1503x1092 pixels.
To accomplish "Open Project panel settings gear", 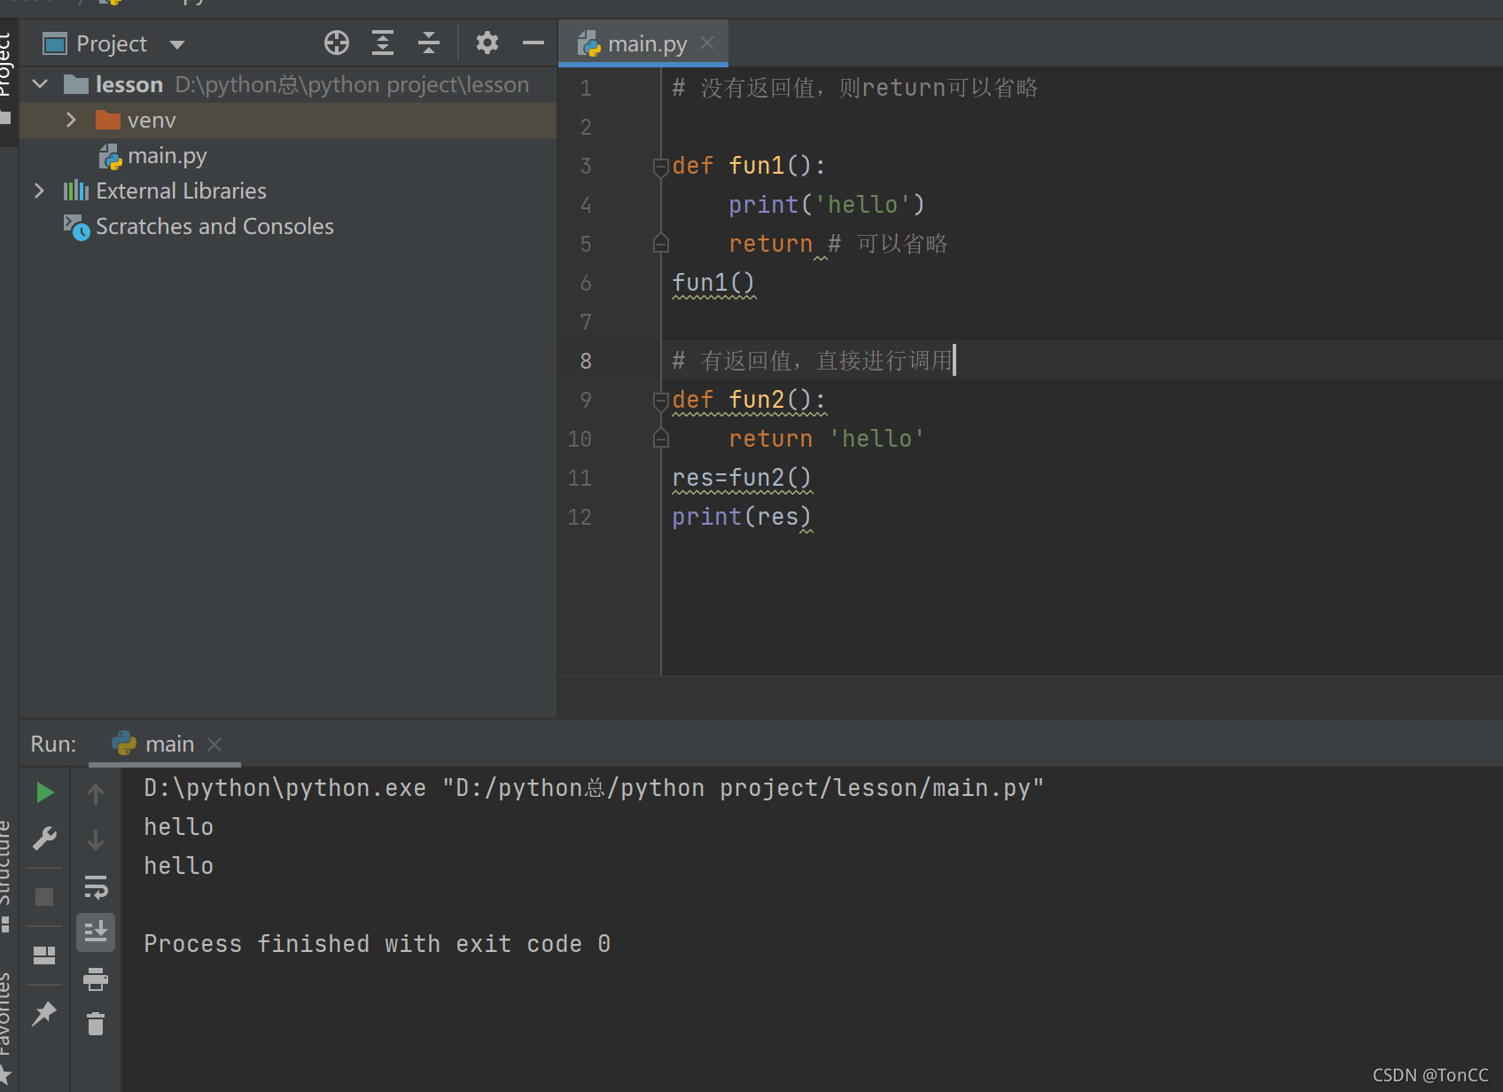I will [487, 43].
